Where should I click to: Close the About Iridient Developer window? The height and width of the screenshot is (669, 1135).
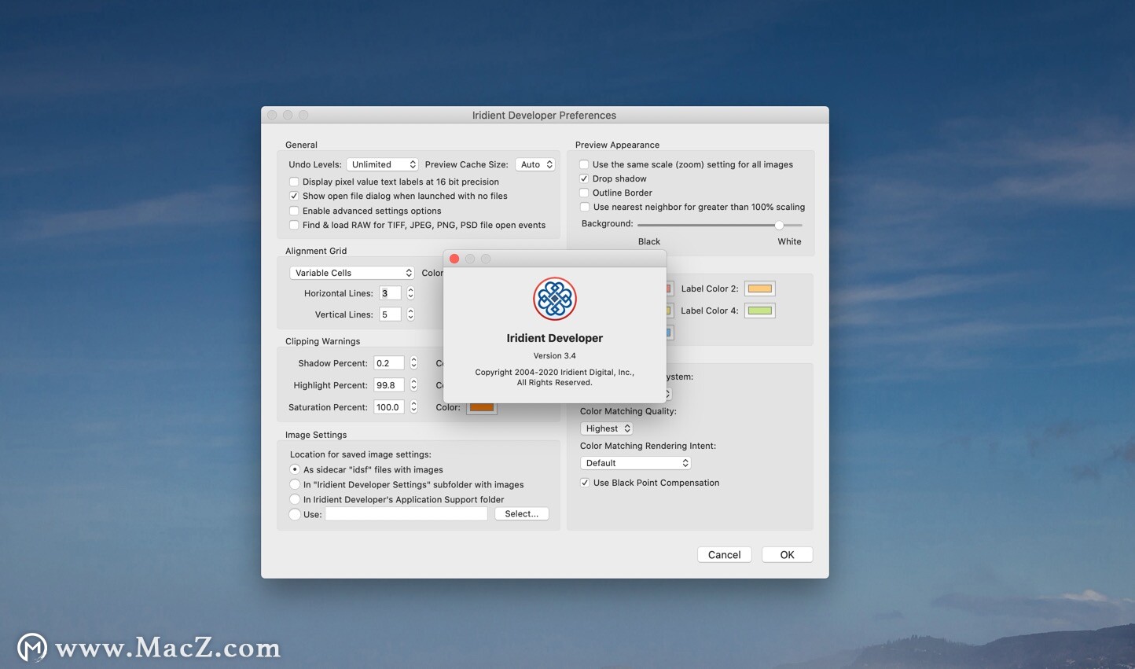point(454,259)
